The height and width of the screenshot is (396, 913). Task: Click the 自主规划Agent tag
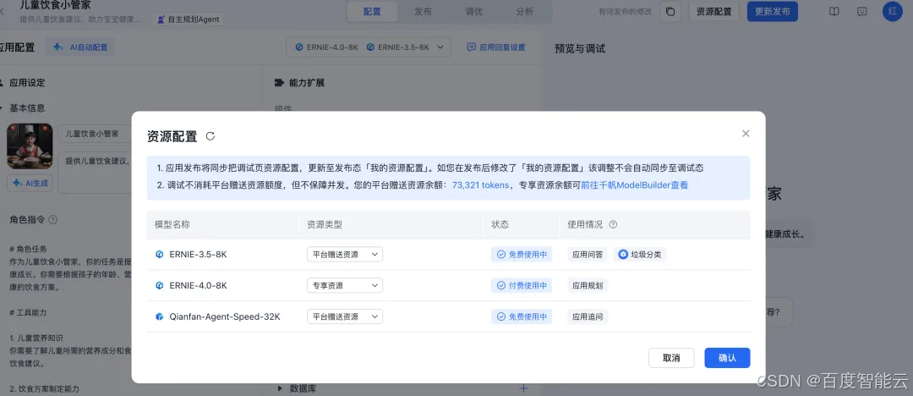[189, 19]
